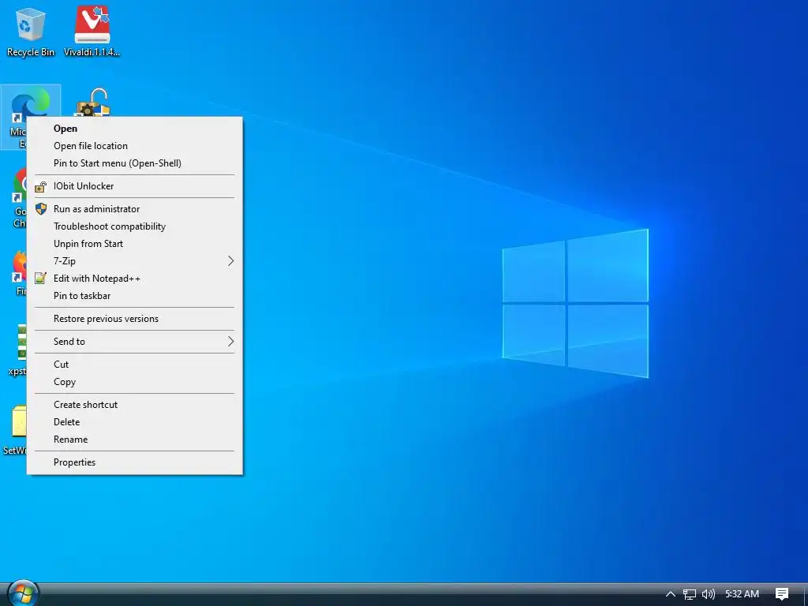Select the xpst desktop file icon
This screenshot has width=808, height=606.
click(x=18, y=350)
